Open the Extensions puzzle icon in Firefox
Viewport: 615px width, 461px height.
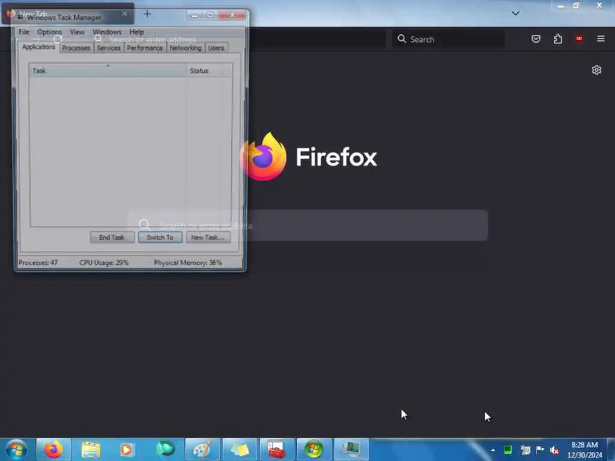pos(558,39)
